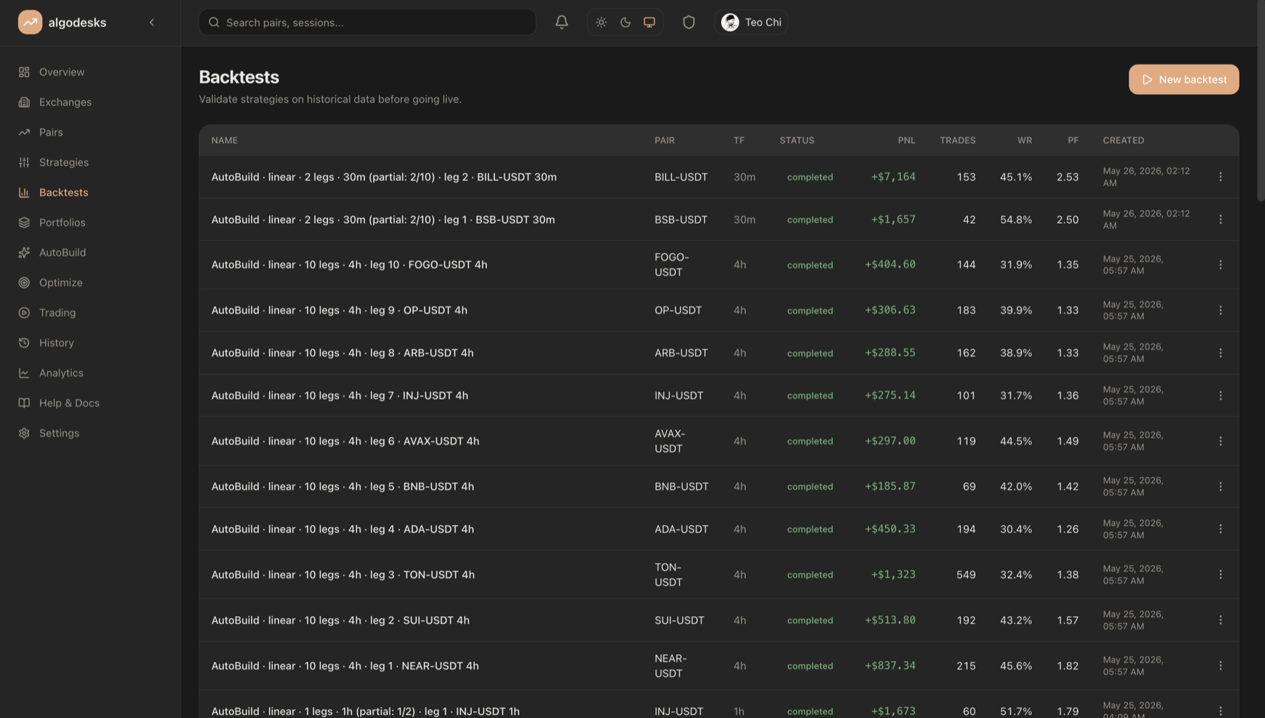Open row menu for INJ-USDT 4h backtest
The image size is (1265, 718).
1221,396
